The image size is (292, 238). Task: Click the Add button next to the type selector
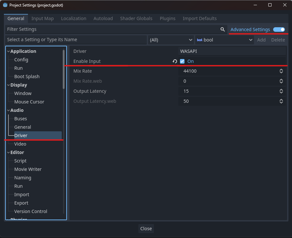(x=261, y=40)
